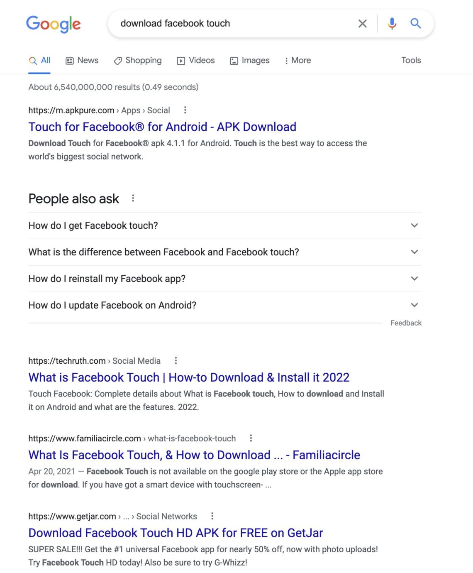Expand How do I update Facebook on Android
The width and height of the screenshot is (473, 573).
tap(414, 305)
